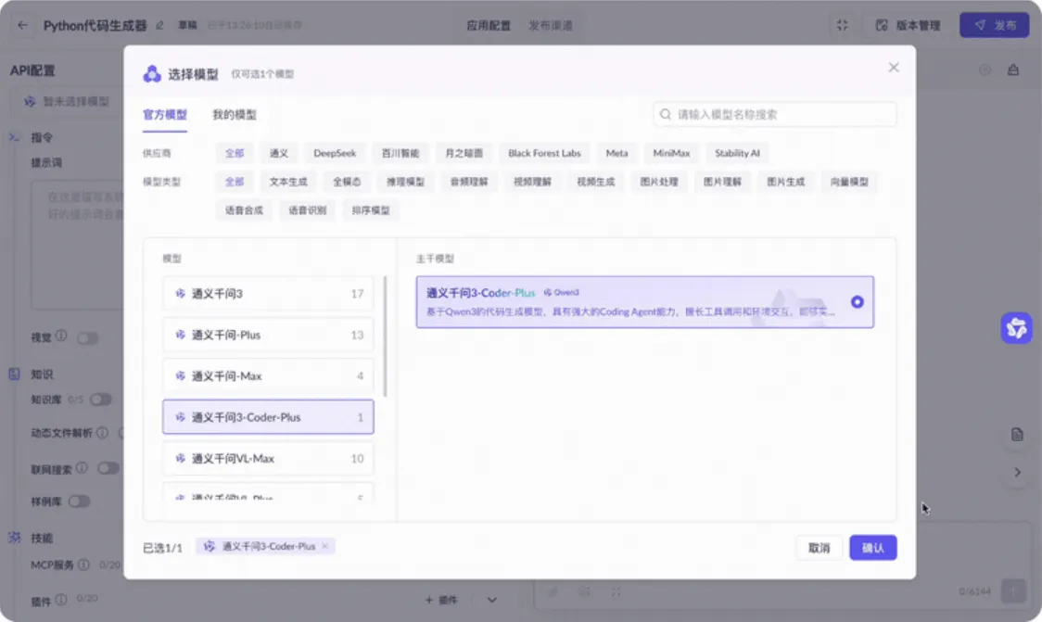Screen dimensions: 1042x622
Task: Close the 选择模型 dialog with the X icon
Action: pyautogui.click(x=894, y=67)
